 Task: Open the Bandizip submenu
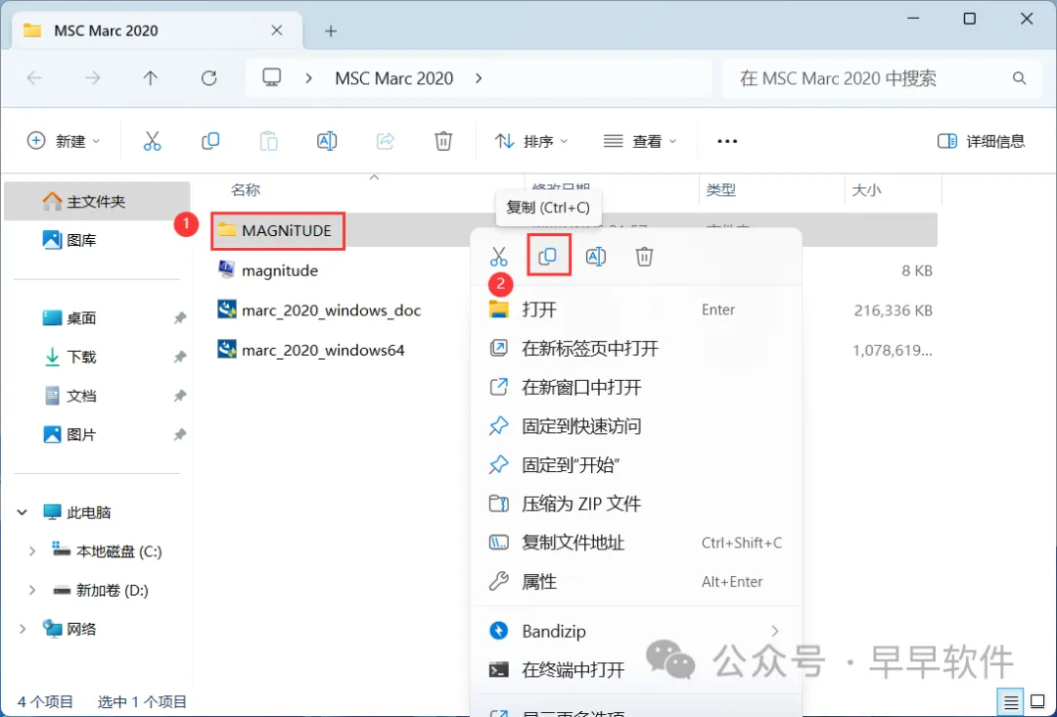tap(636, 631)
